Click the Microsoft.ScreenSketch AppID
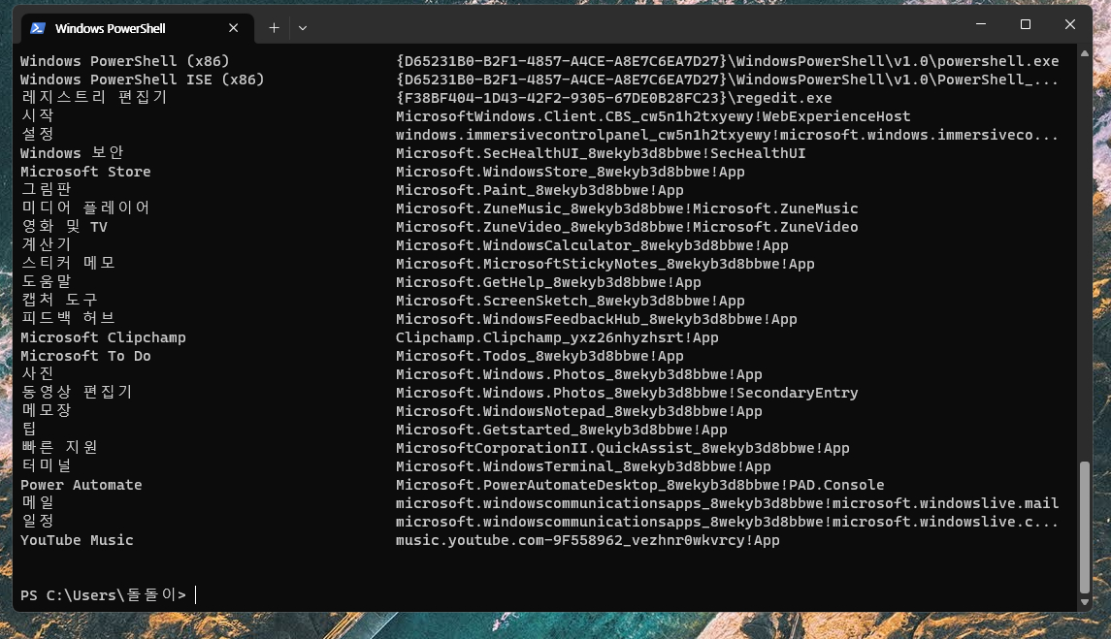This screenshot has height=639, width=1111. pos(570,301)
